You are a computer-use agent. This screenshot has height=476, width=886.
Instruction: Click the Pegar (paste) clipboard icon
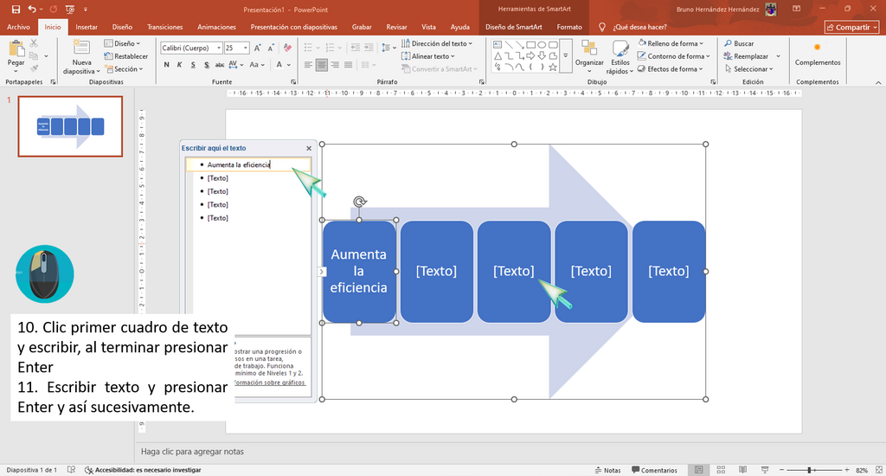point(16,49)
